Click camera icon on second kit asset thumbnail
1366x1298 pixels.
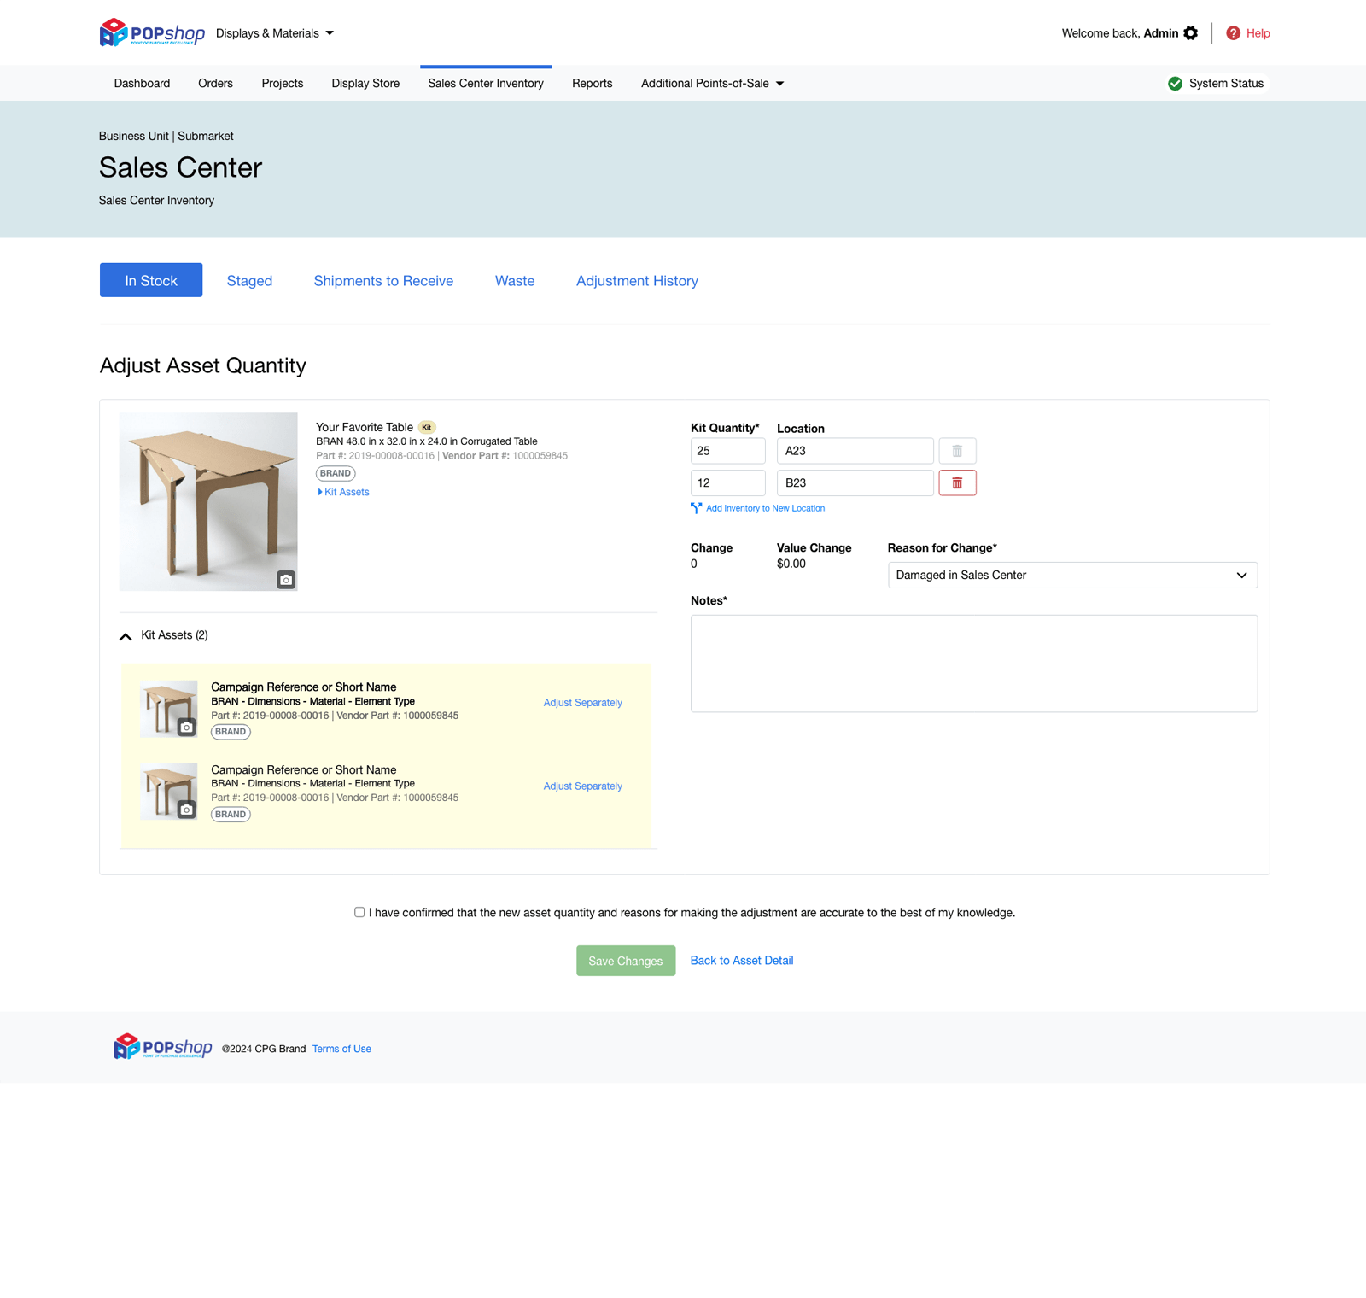coord(186,810)
